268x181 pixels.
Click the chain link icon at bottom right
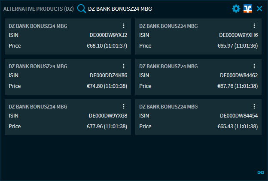click(x=260, y=172)
